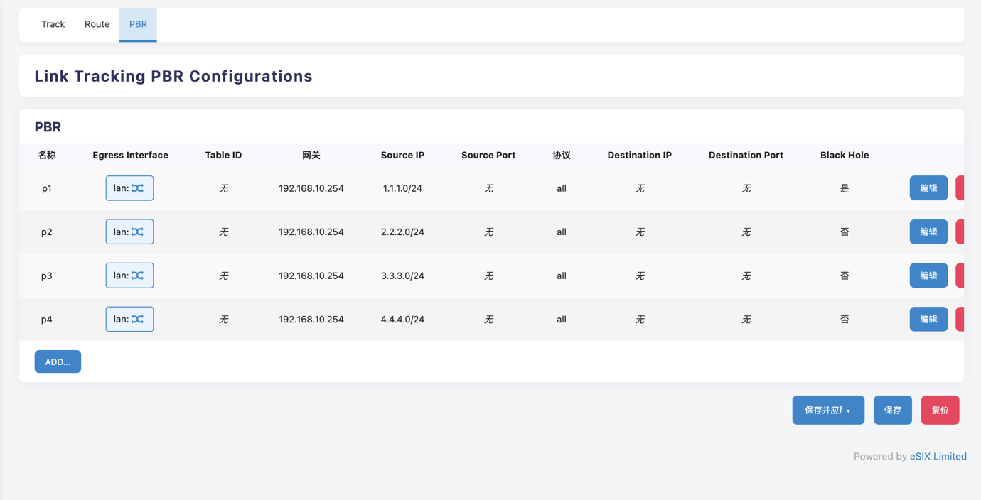The width and height of the screenshot is (981, 500).
Task: Open the eSIX Limited link
Action: coord(938,457)
